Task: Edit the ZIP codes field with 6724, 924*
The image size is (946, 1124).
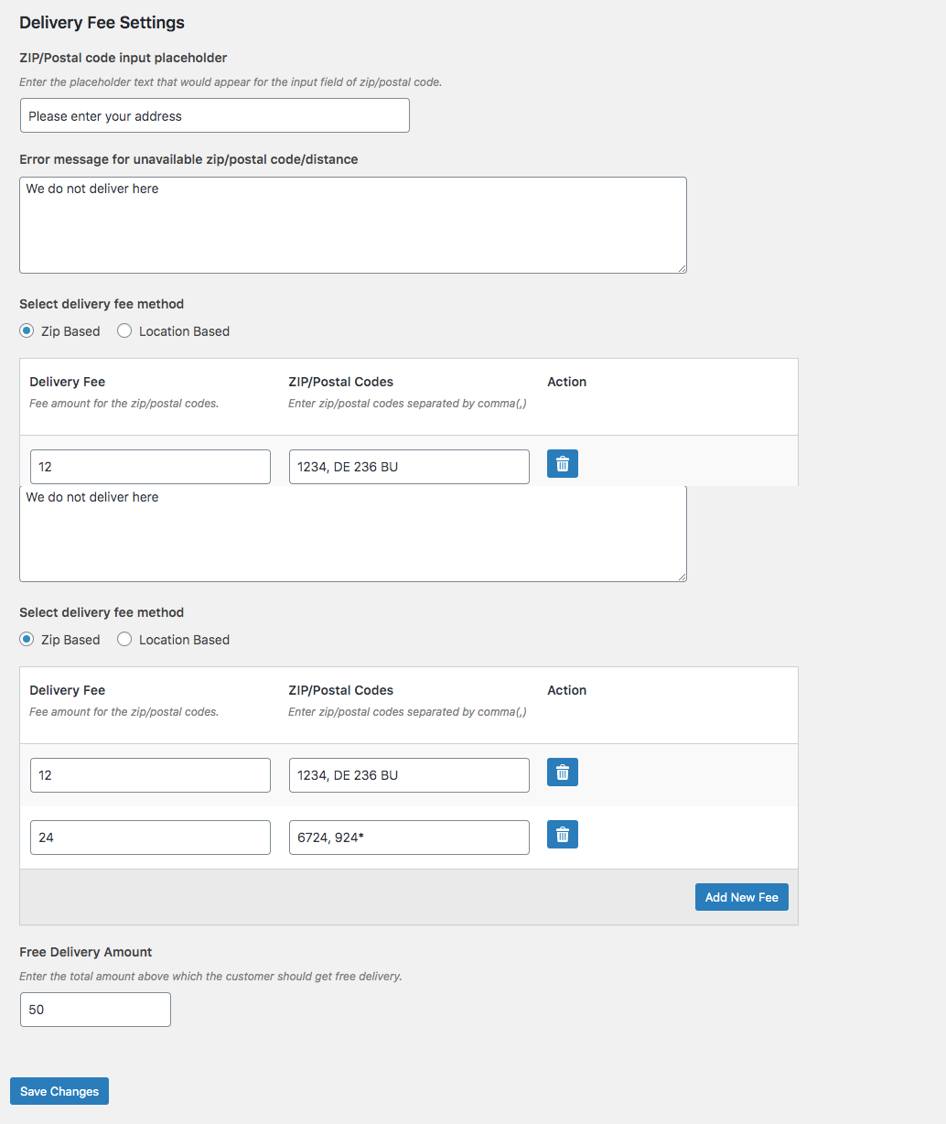Action: click(409, 838)
